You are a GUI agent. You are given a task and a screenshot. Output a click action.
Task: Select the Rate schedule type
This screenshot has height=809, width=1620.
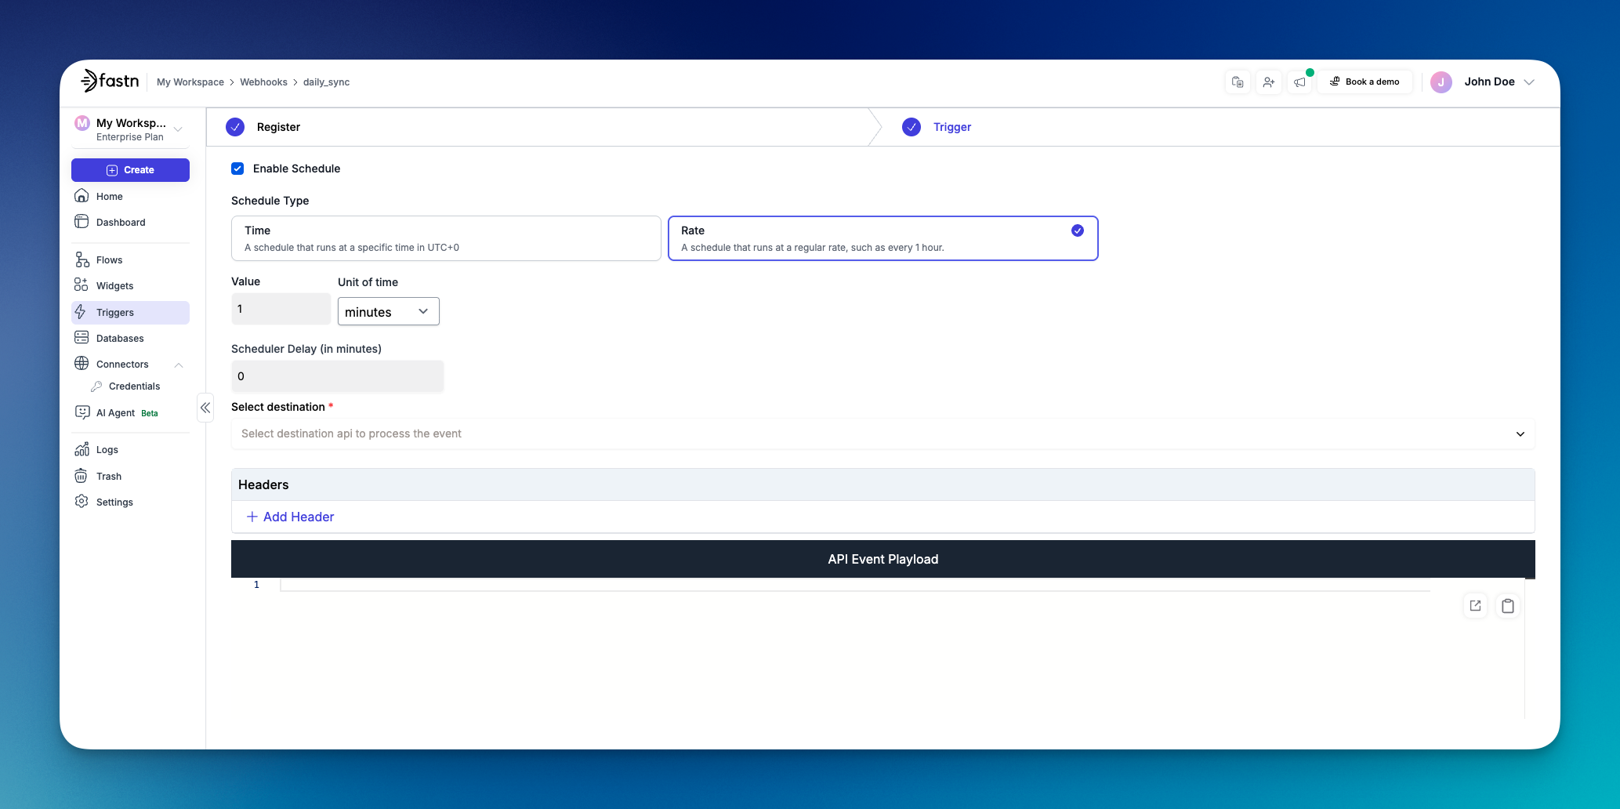point(882,238)
